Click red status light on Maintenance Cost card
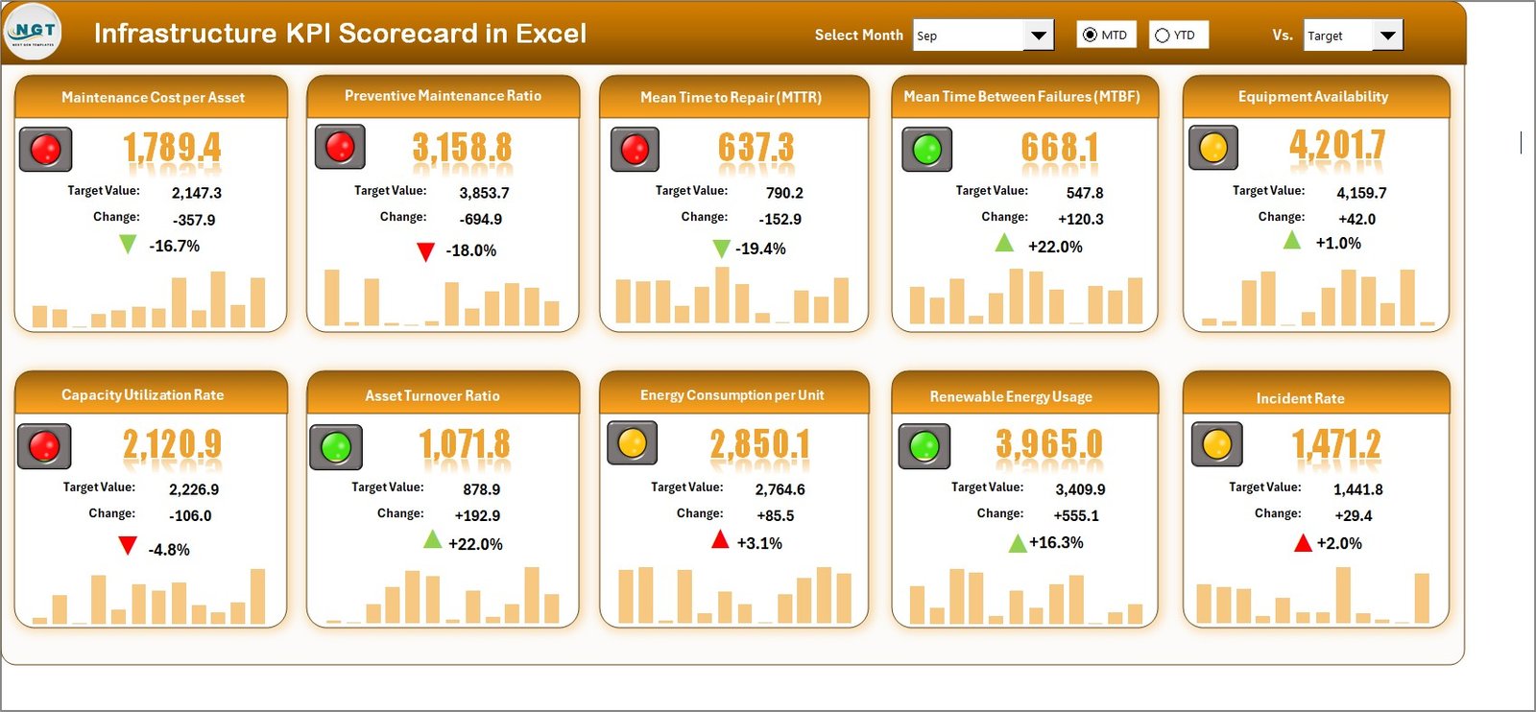Image resolution: width=1536 pixels, height=712 pixels. coord(45,150)
